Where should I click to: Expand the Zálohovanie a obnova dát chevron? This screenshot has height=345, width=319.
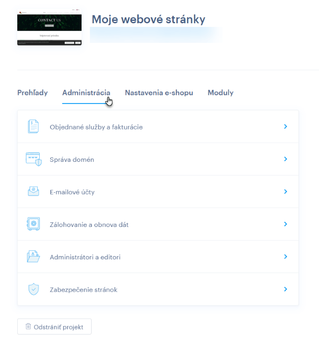(x=286, y=224)
